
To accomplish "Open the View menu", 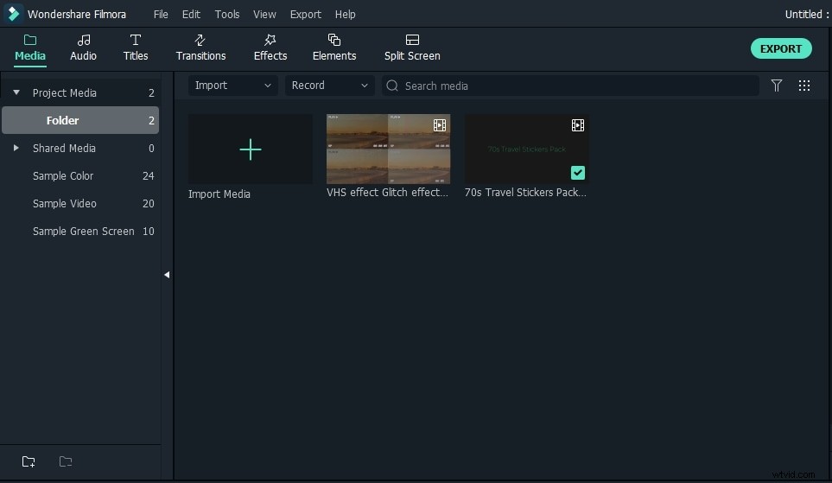I will [264, 15].
